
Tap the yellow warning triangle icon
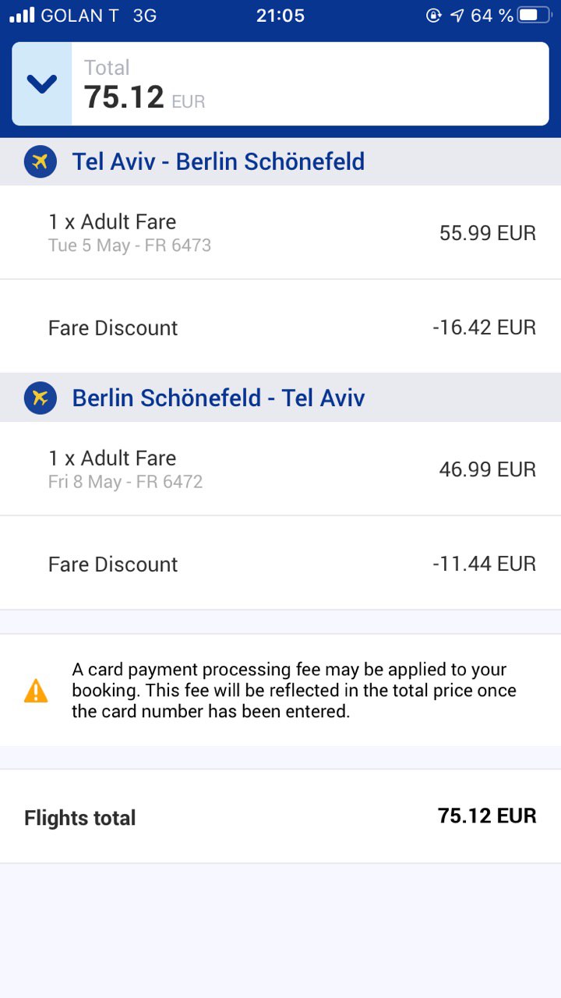[36, 691]
